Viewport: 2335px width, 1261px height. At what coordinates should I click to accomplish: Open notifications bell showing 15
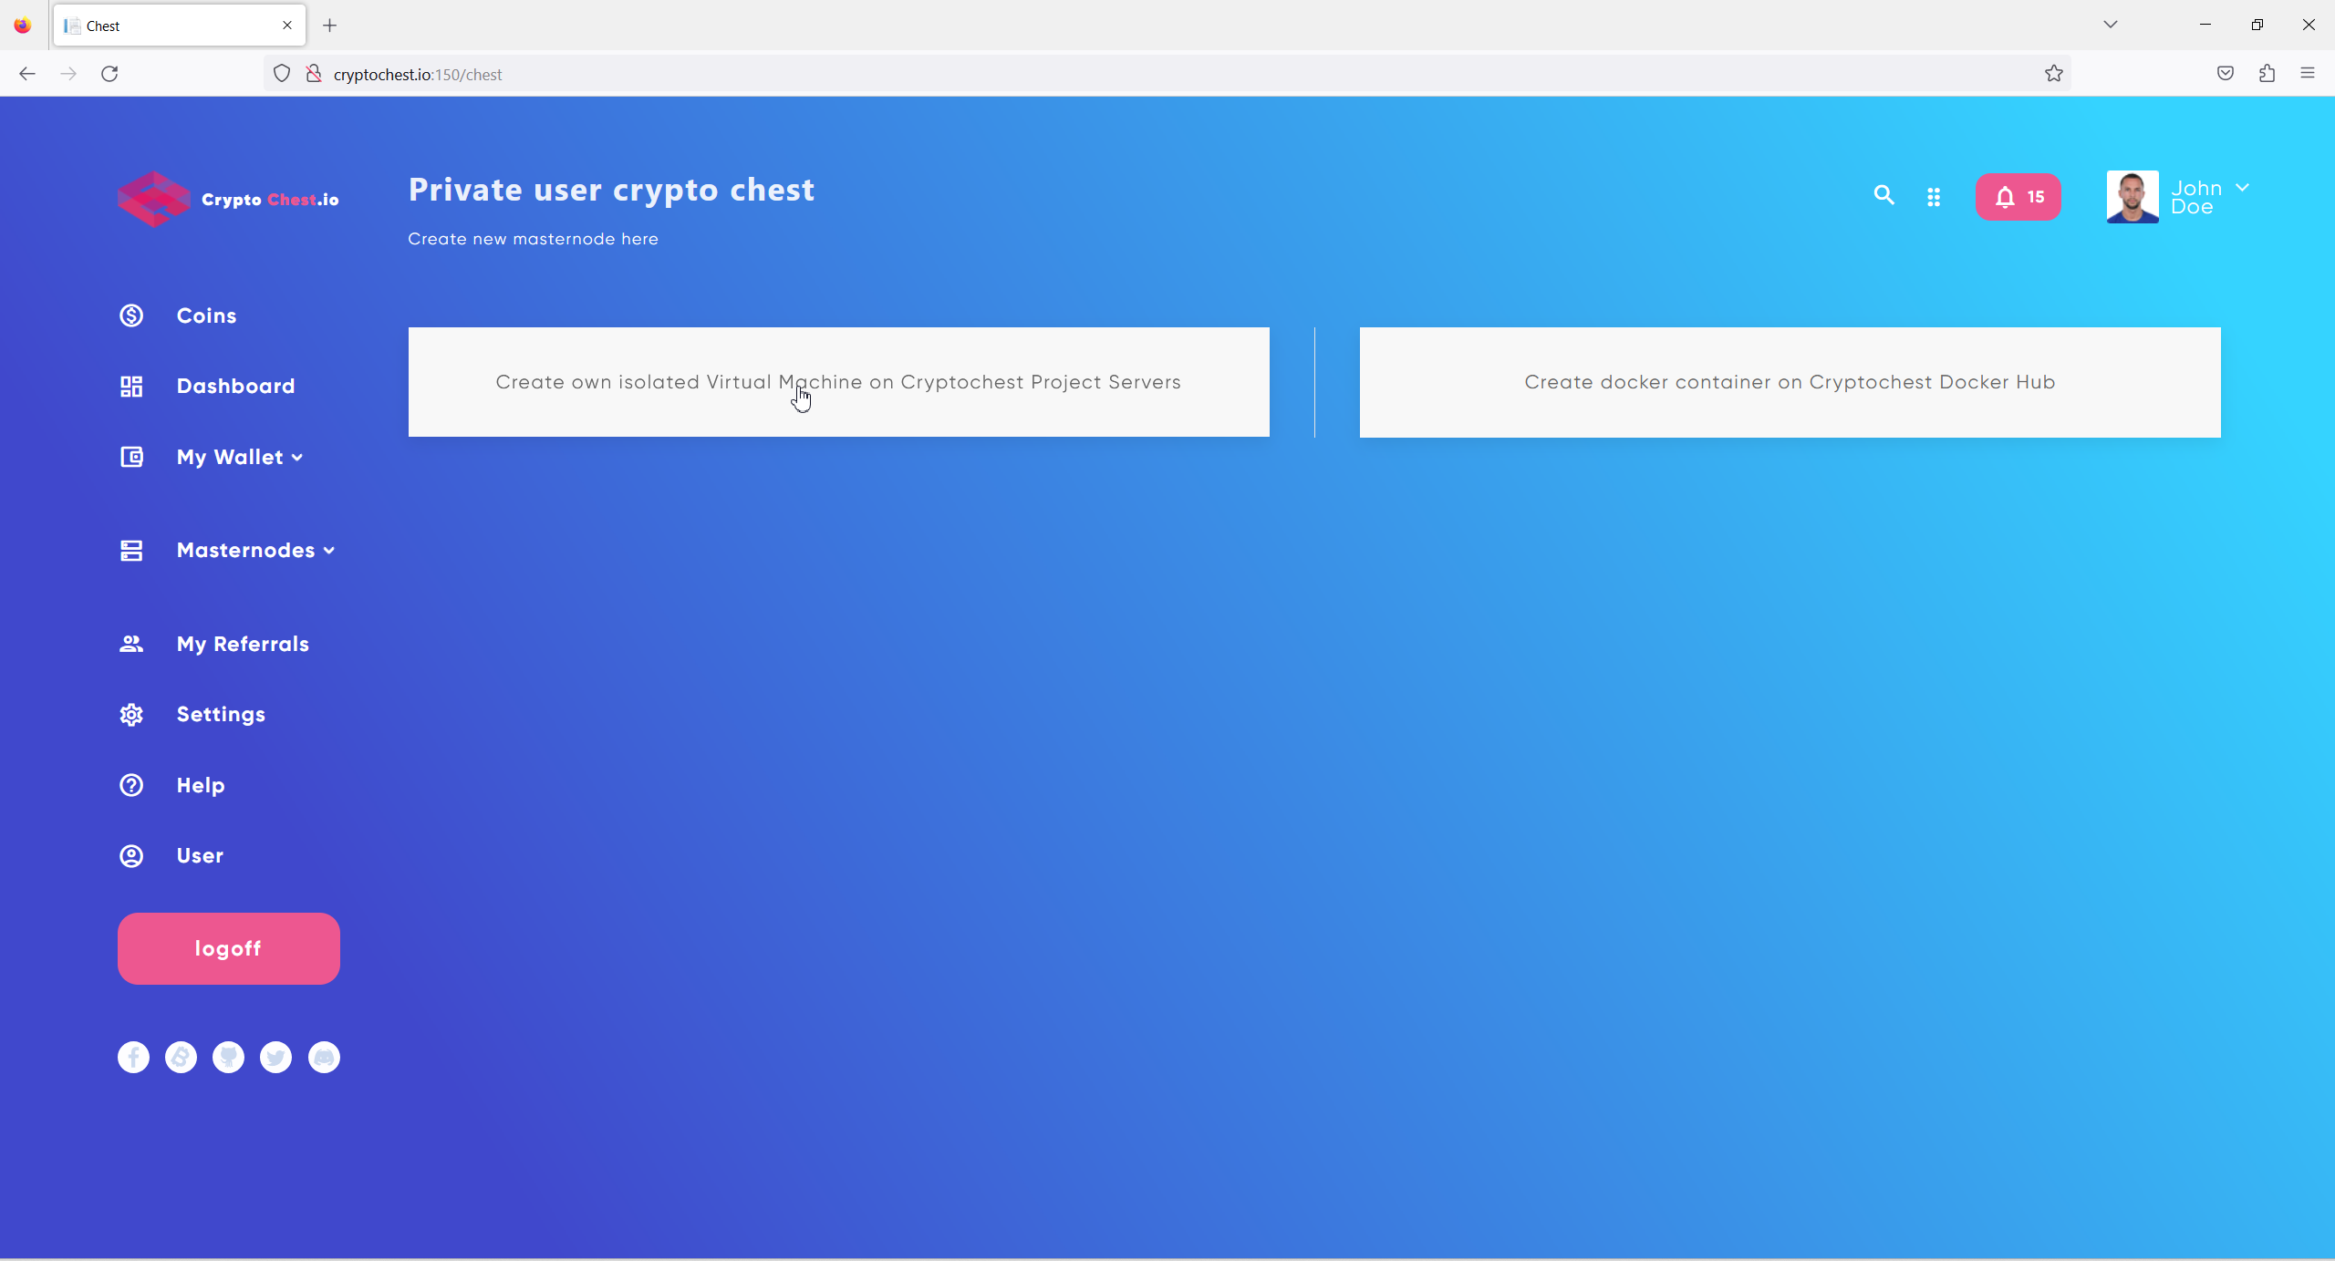coord(2018,197)
